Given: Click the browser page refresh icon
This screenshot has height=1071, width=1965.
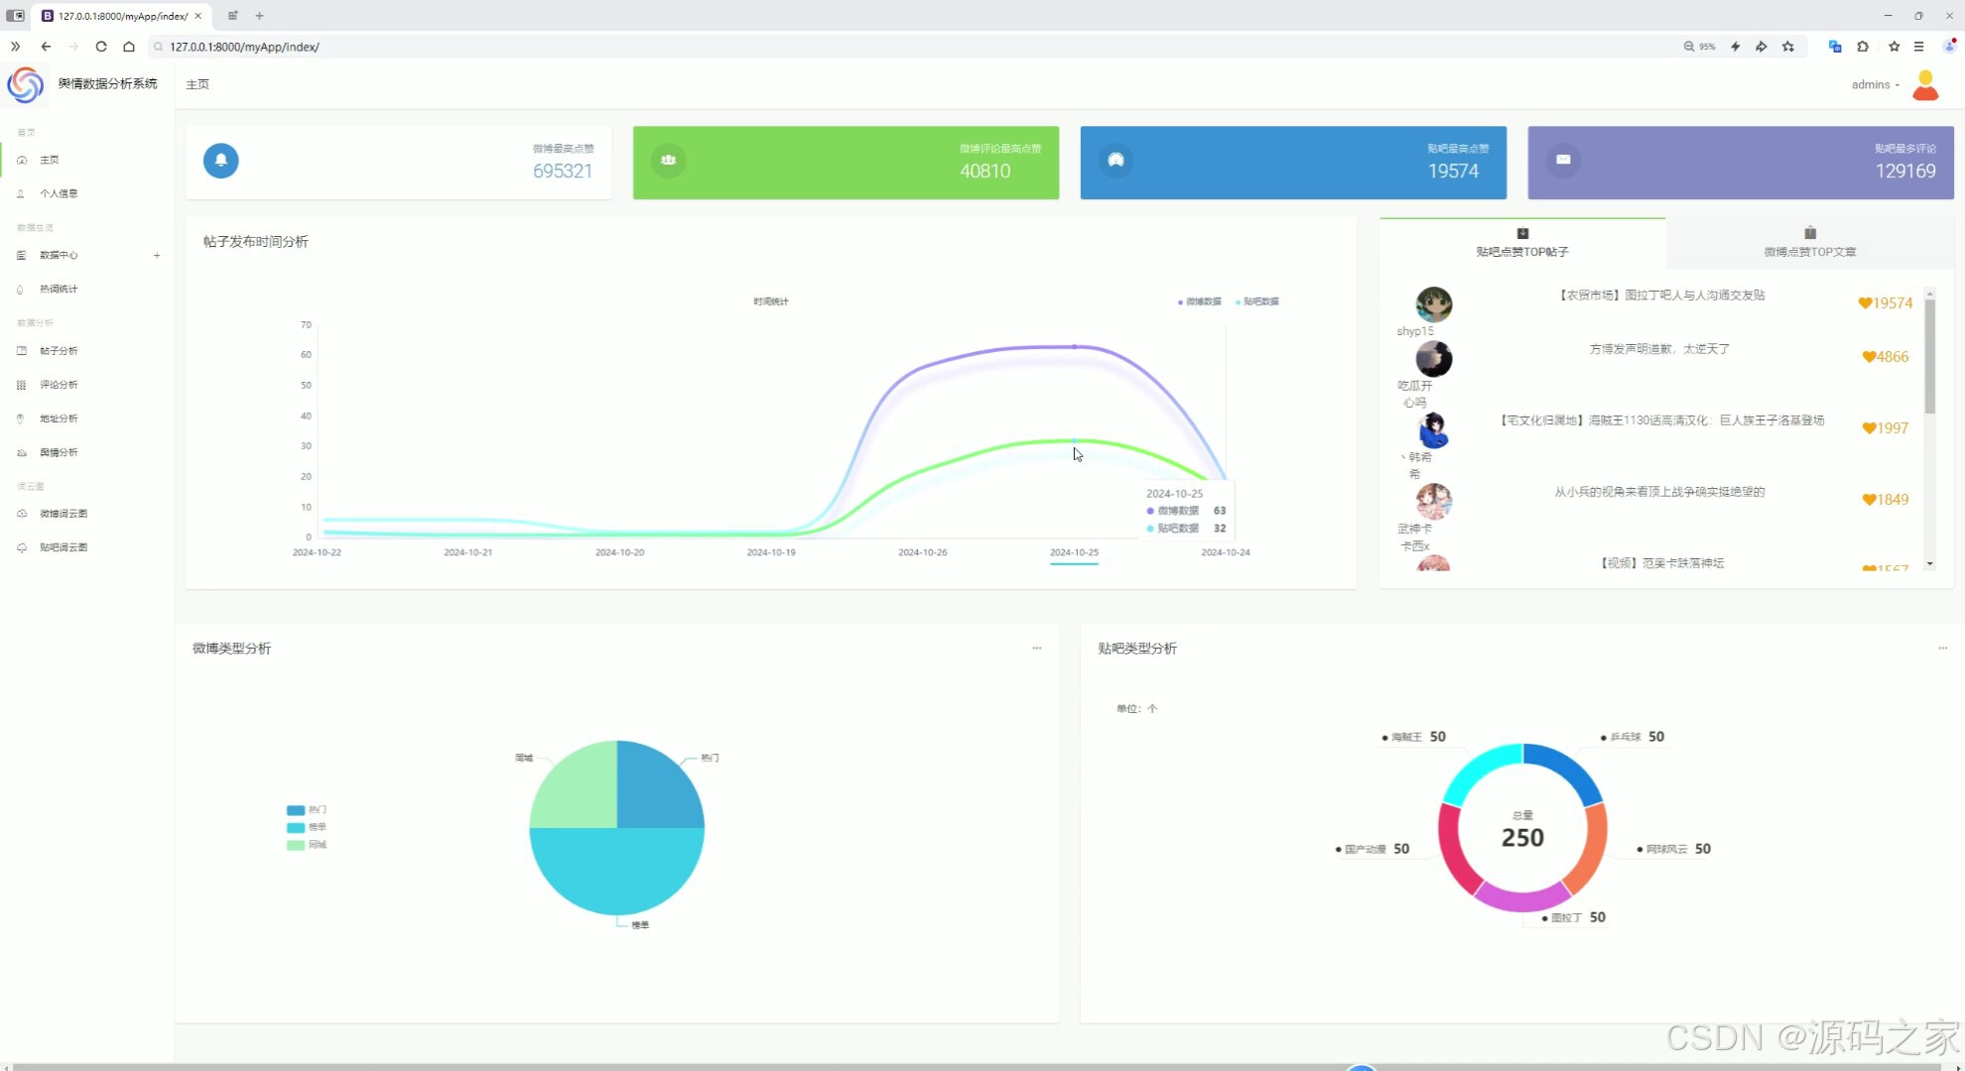Looking at the screenshot, I should [x=101, y=47].
